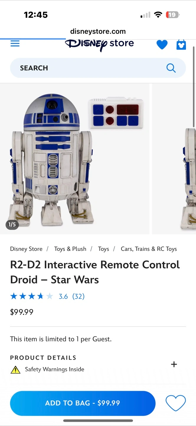Open the wishlist heart in header

162,45
